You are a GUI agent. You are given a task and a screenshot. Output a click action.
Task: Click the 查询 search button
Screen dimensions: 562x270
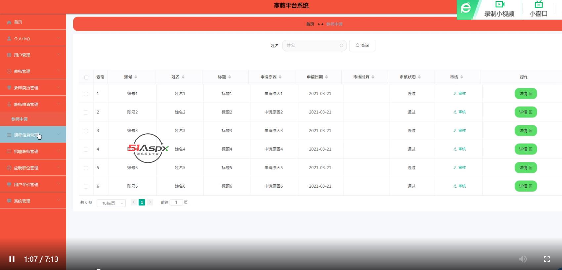362,46
